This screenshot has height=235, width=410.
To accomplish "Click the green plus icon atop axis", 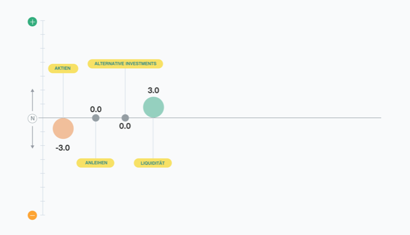I will [x=32, y=22].
